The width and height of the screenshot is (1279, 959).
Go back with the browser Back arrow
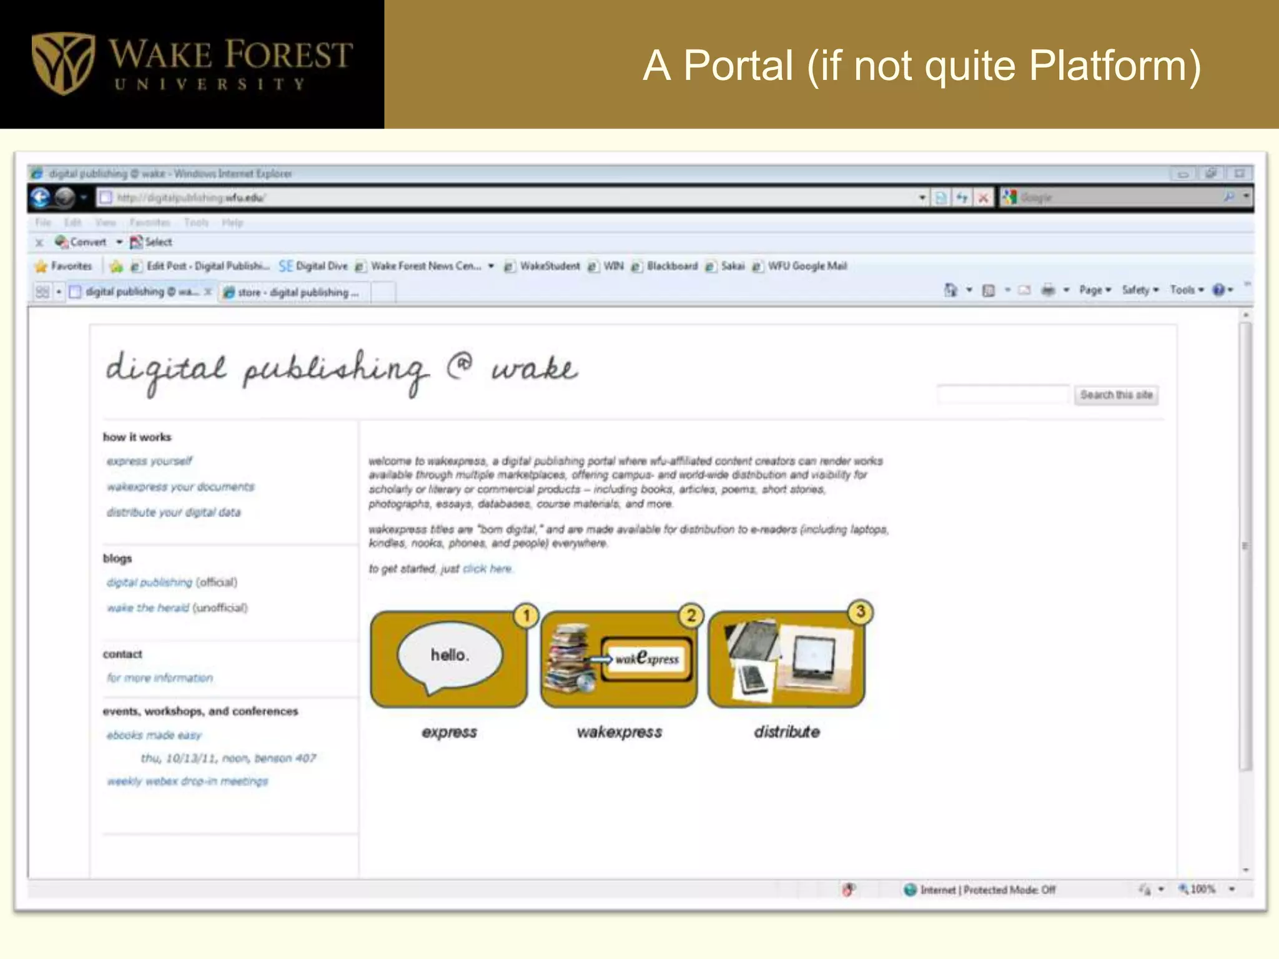[x=41, y=198]
